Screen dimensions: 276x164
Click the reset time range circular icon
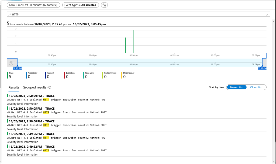(11, 63)
